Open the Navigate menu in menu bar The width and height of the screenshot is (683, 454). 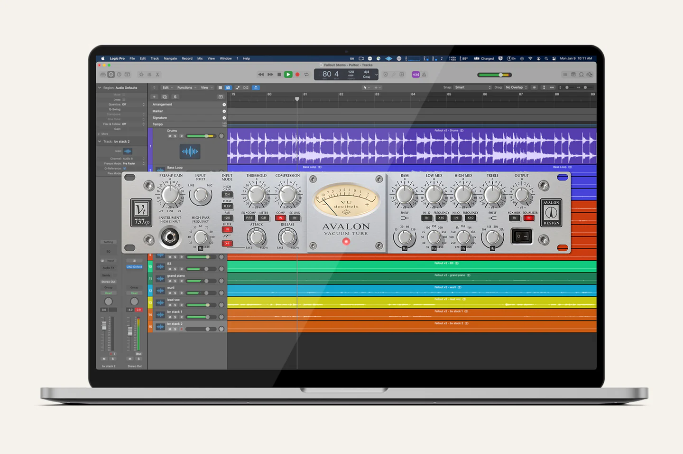coord(170,58)
